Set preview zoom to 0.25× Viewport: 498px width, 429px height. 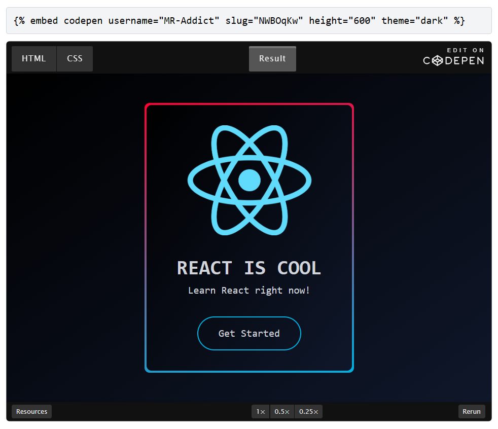click(308, 411)
